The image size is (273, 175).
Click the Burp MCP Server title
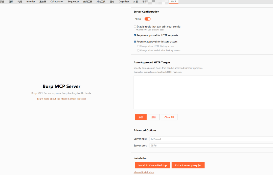61,86
